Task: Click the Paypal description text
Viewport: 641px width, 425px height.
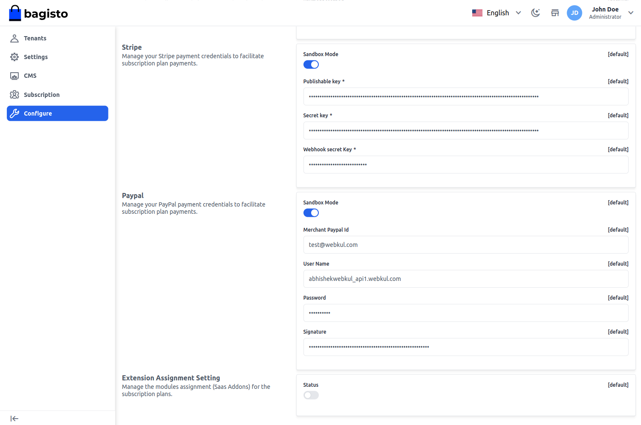Action: [193, 208]
